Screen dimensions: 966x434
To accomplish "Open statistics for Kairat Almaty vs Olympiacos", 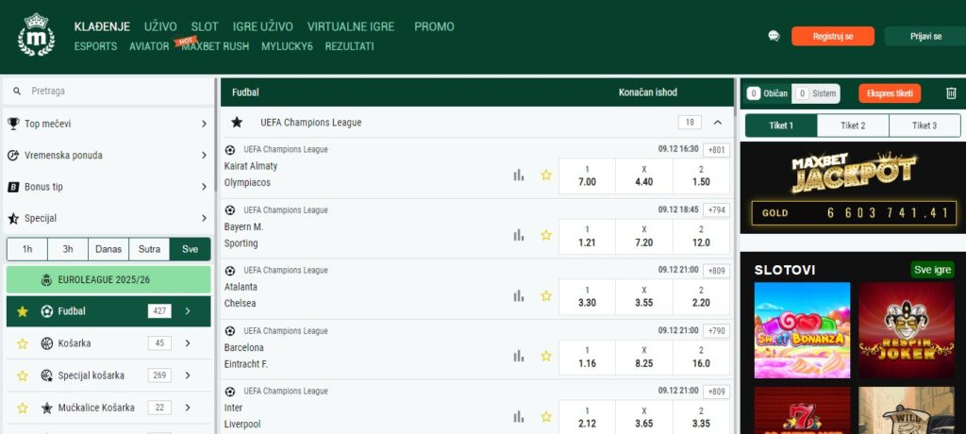I will tap(519, 175).
